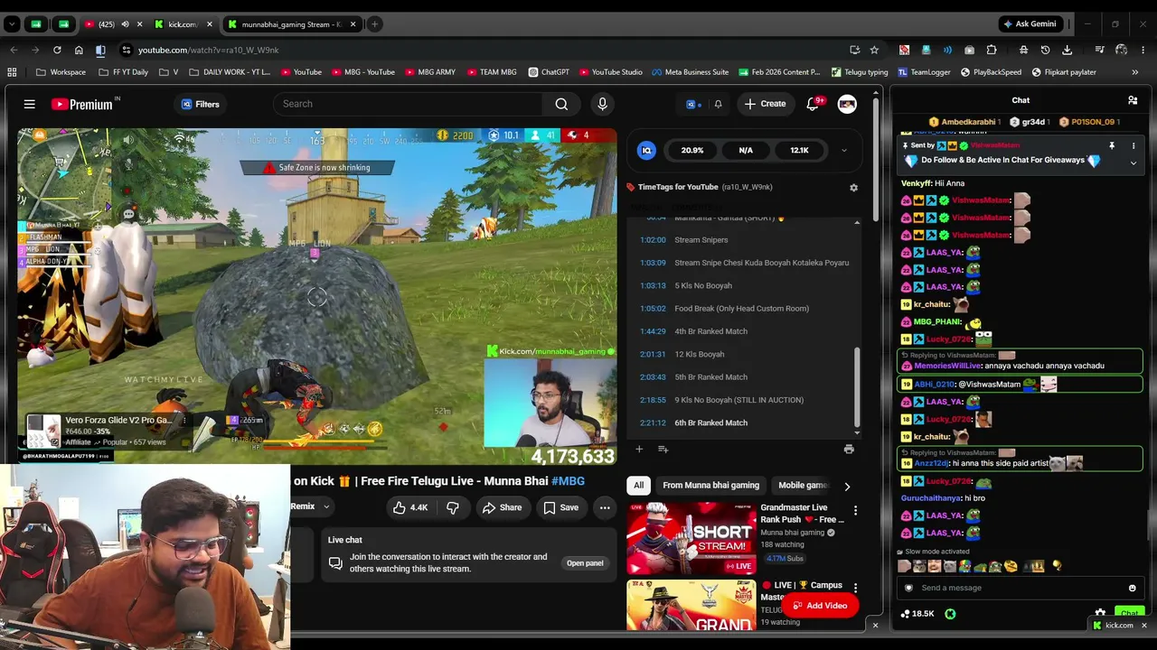1157x650 pixels.
Task: Select the Mobile games chip
Action: coord(803,486)
